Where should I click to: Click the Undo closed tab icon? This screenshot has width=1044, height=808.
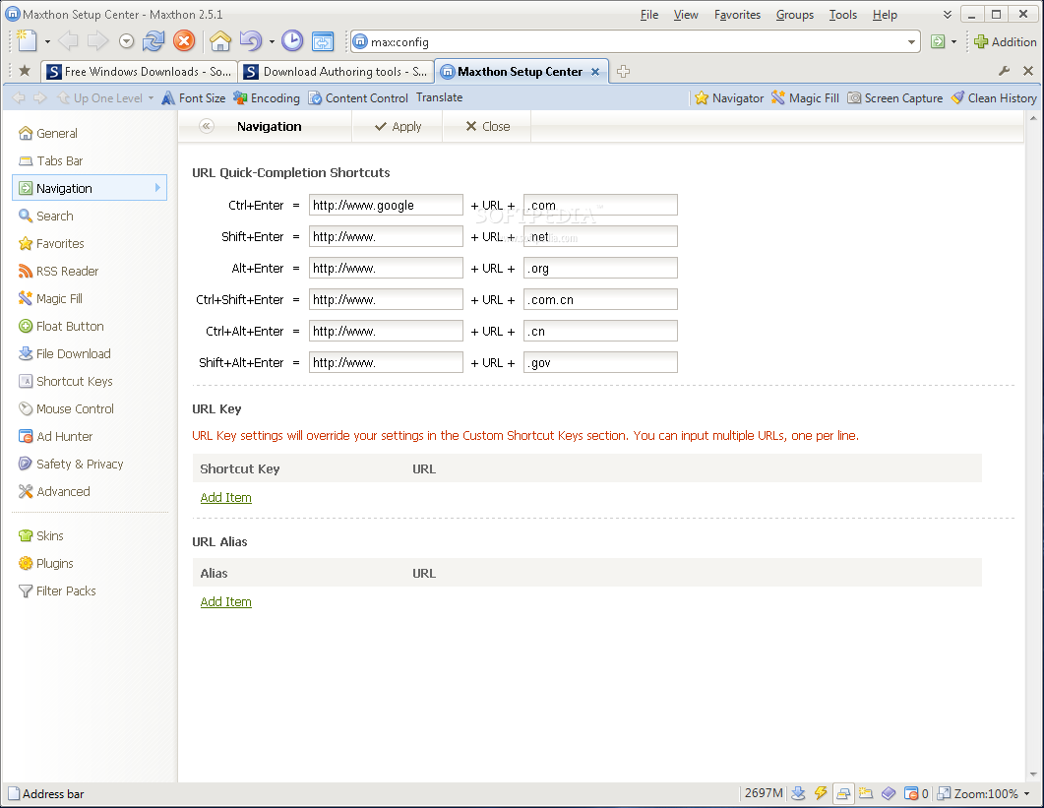coord(250,41)
